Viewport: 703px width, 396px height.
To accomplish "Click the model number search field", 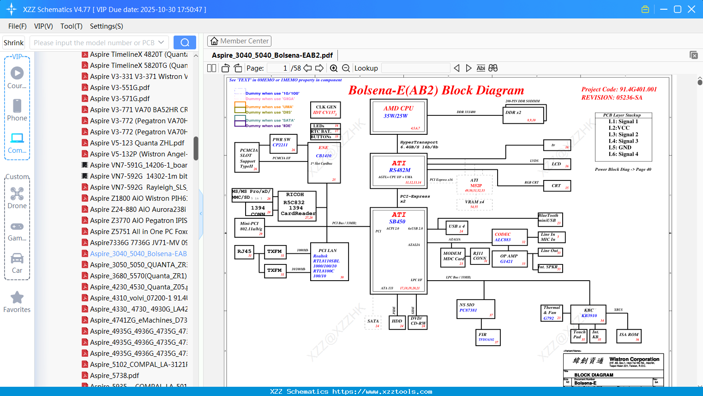I will coord(94,42).
